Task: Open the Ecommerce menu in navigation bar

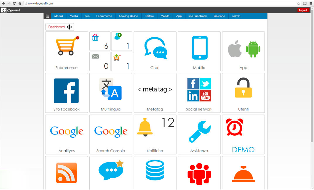Action: (x=104, y=16)
